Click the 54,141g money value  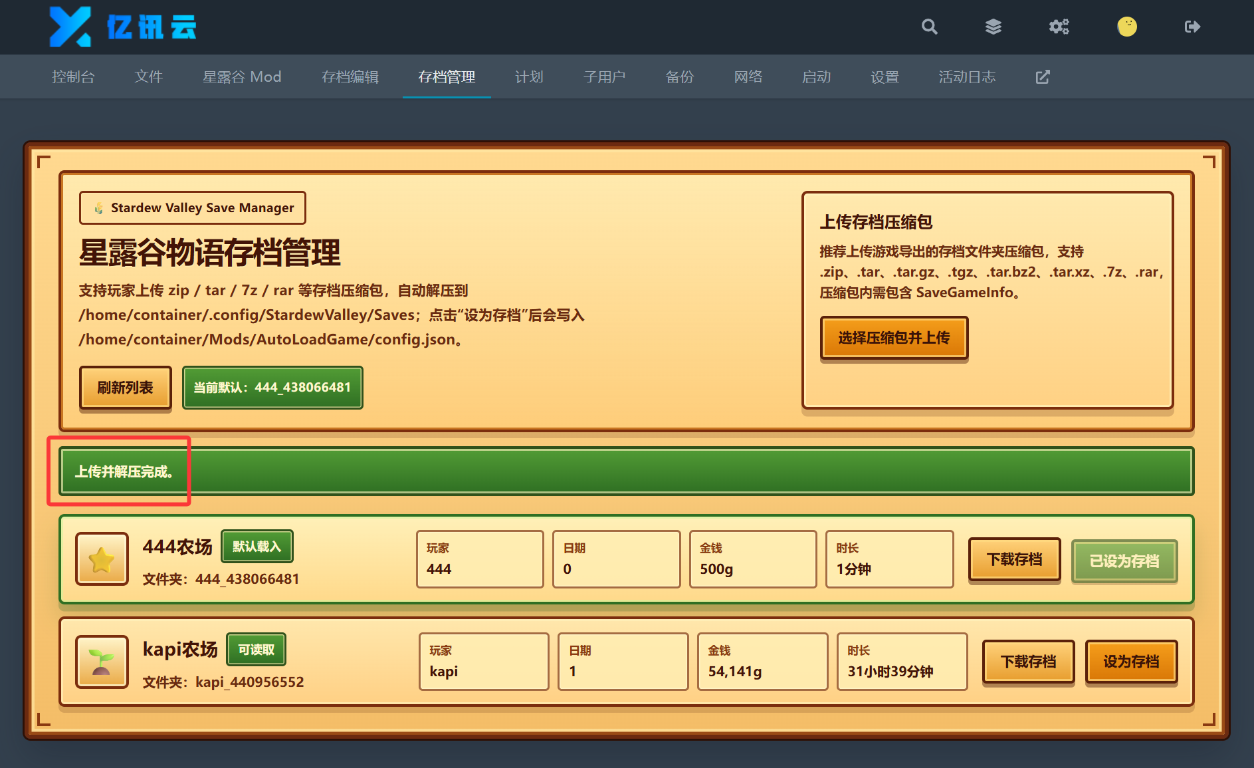735,672
